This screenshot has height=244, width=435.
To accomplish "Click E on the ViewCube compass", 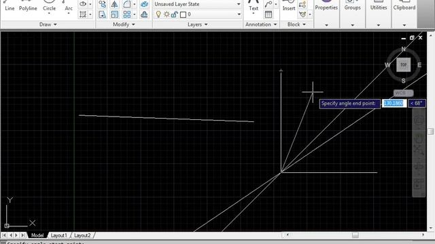I will coord(419,65).
